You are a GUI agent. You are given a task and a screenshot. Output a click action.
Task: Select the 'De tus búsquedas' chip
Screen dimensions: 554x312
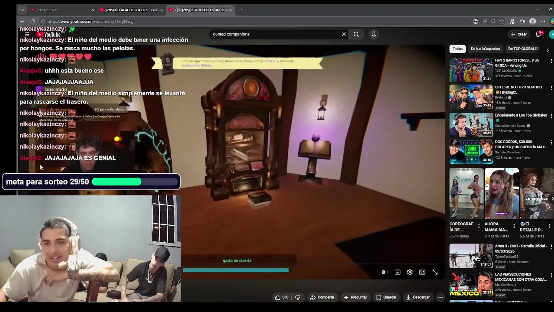coord(485,49)
